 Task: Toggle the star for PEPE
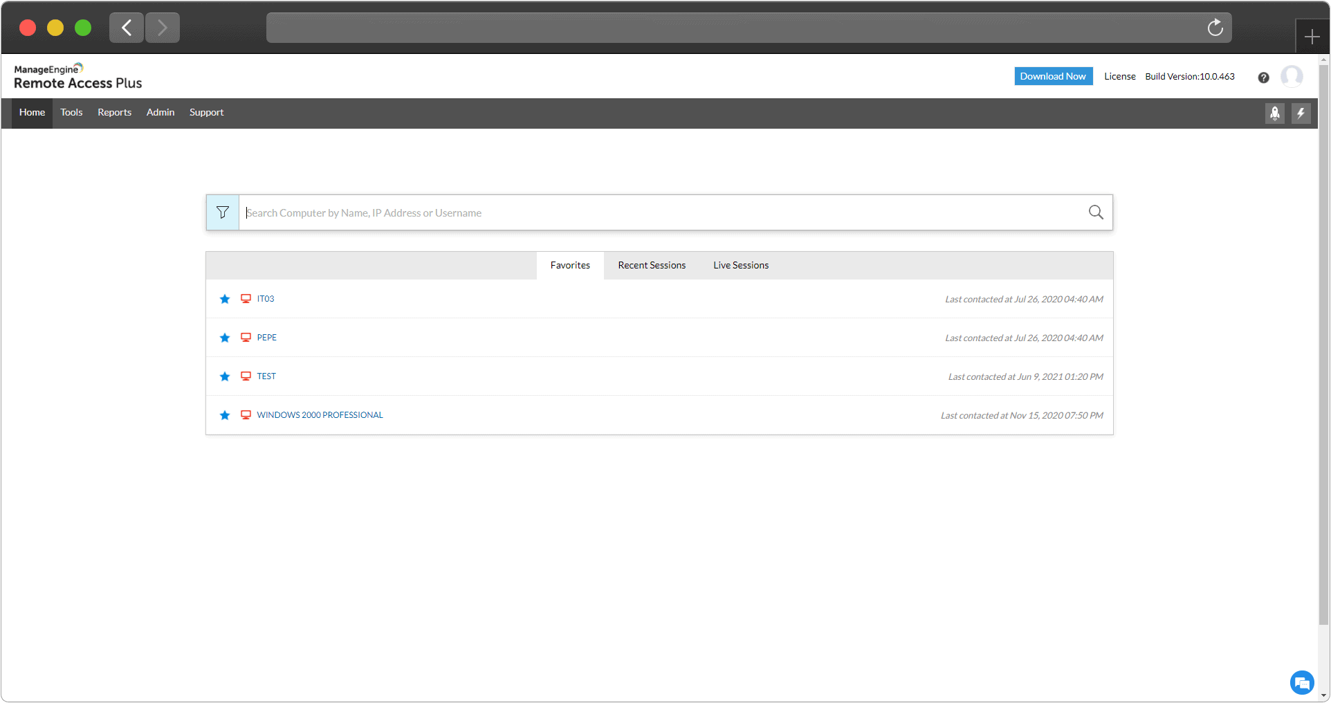(225, 338)
